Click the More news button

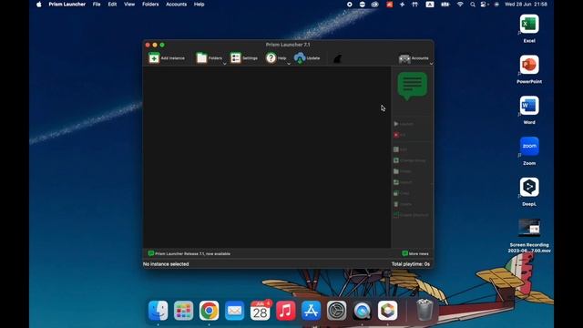[x=415, y=253]
